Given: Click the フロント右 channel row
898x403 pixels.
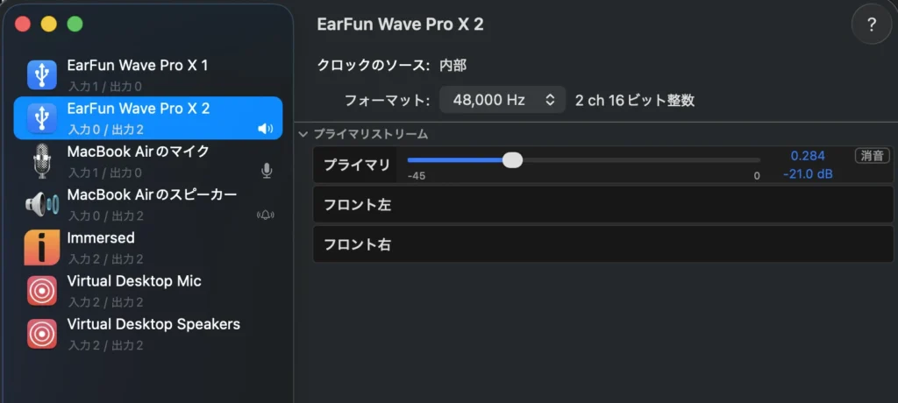Looking at the screenshot, I should pyautogui.click(x=603, y=244).
